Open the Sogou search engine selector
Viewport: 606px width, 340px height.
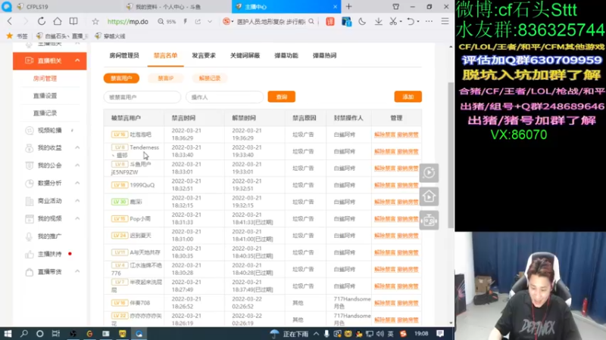(x=228, y=22)
